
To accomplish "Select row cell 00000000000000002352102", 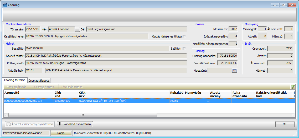I will pyautogui.click(x=29, y=101).
